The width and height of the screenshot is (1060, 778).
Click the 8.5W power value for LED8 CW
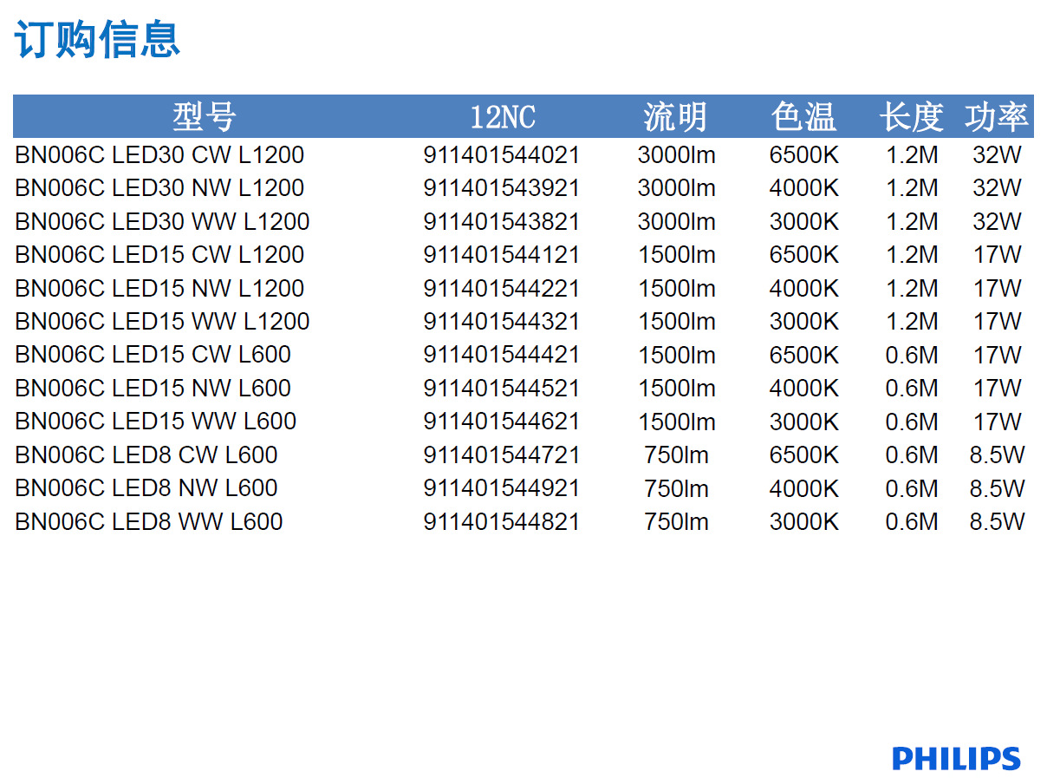pos(997,455)
